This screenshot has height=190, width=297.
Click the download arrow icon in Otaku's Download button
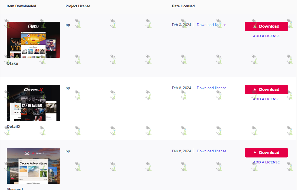(255, 26)
